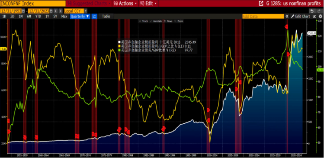324x158 pixels.
Task: Toggle the Track crosshair tool
Action: click(144, 21)
